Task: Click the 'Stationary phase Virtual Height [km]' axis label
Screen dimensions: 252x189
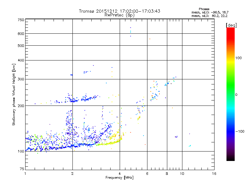Action: click(x=14, y=94)
